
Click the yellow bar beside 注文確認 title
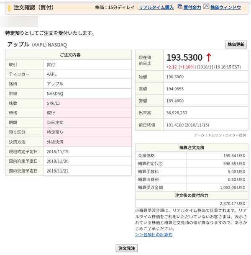tap(9, 7)
